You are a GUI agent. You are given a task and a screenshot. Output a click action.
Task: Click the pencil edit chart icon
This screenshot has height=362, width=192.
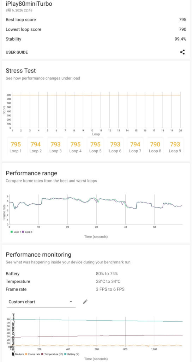[x=85, y=302]
